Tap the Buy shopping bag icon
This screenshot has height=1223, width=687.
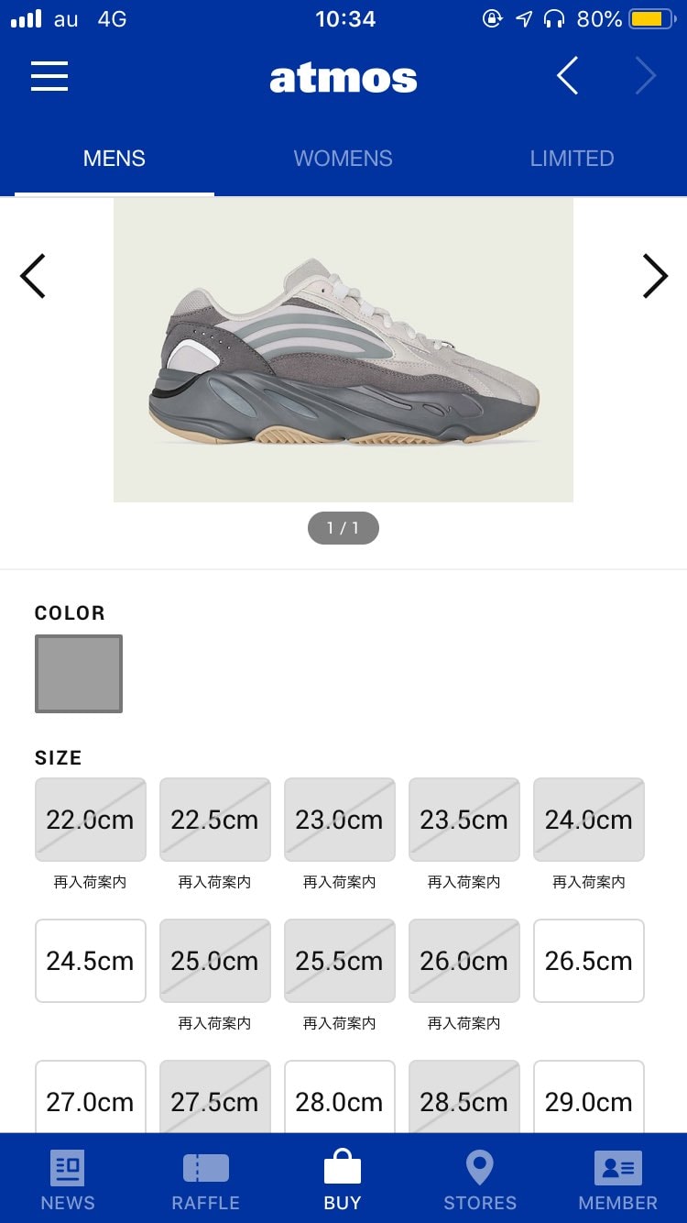tap(343, 1168)
